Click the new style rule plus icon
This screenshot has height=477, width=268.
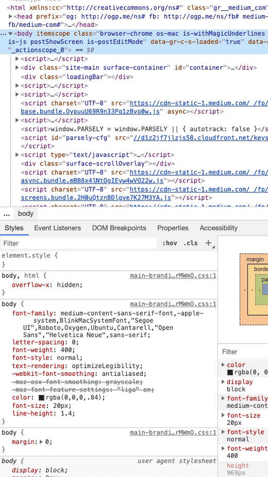[x=208, y=243]
